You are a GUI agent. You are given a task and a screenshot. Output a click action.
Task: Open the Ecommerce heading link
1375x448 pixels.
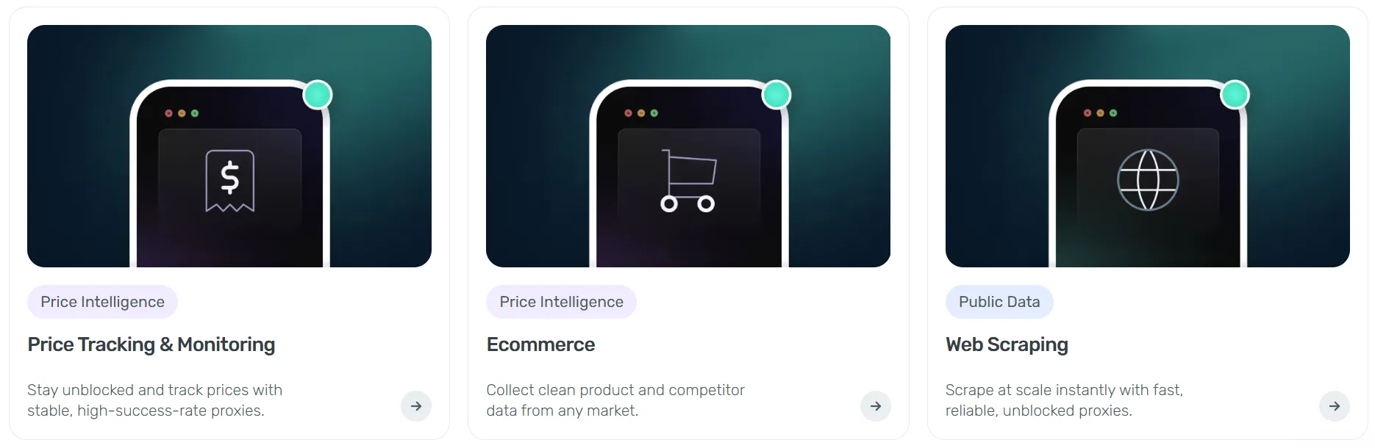[540, 344]
